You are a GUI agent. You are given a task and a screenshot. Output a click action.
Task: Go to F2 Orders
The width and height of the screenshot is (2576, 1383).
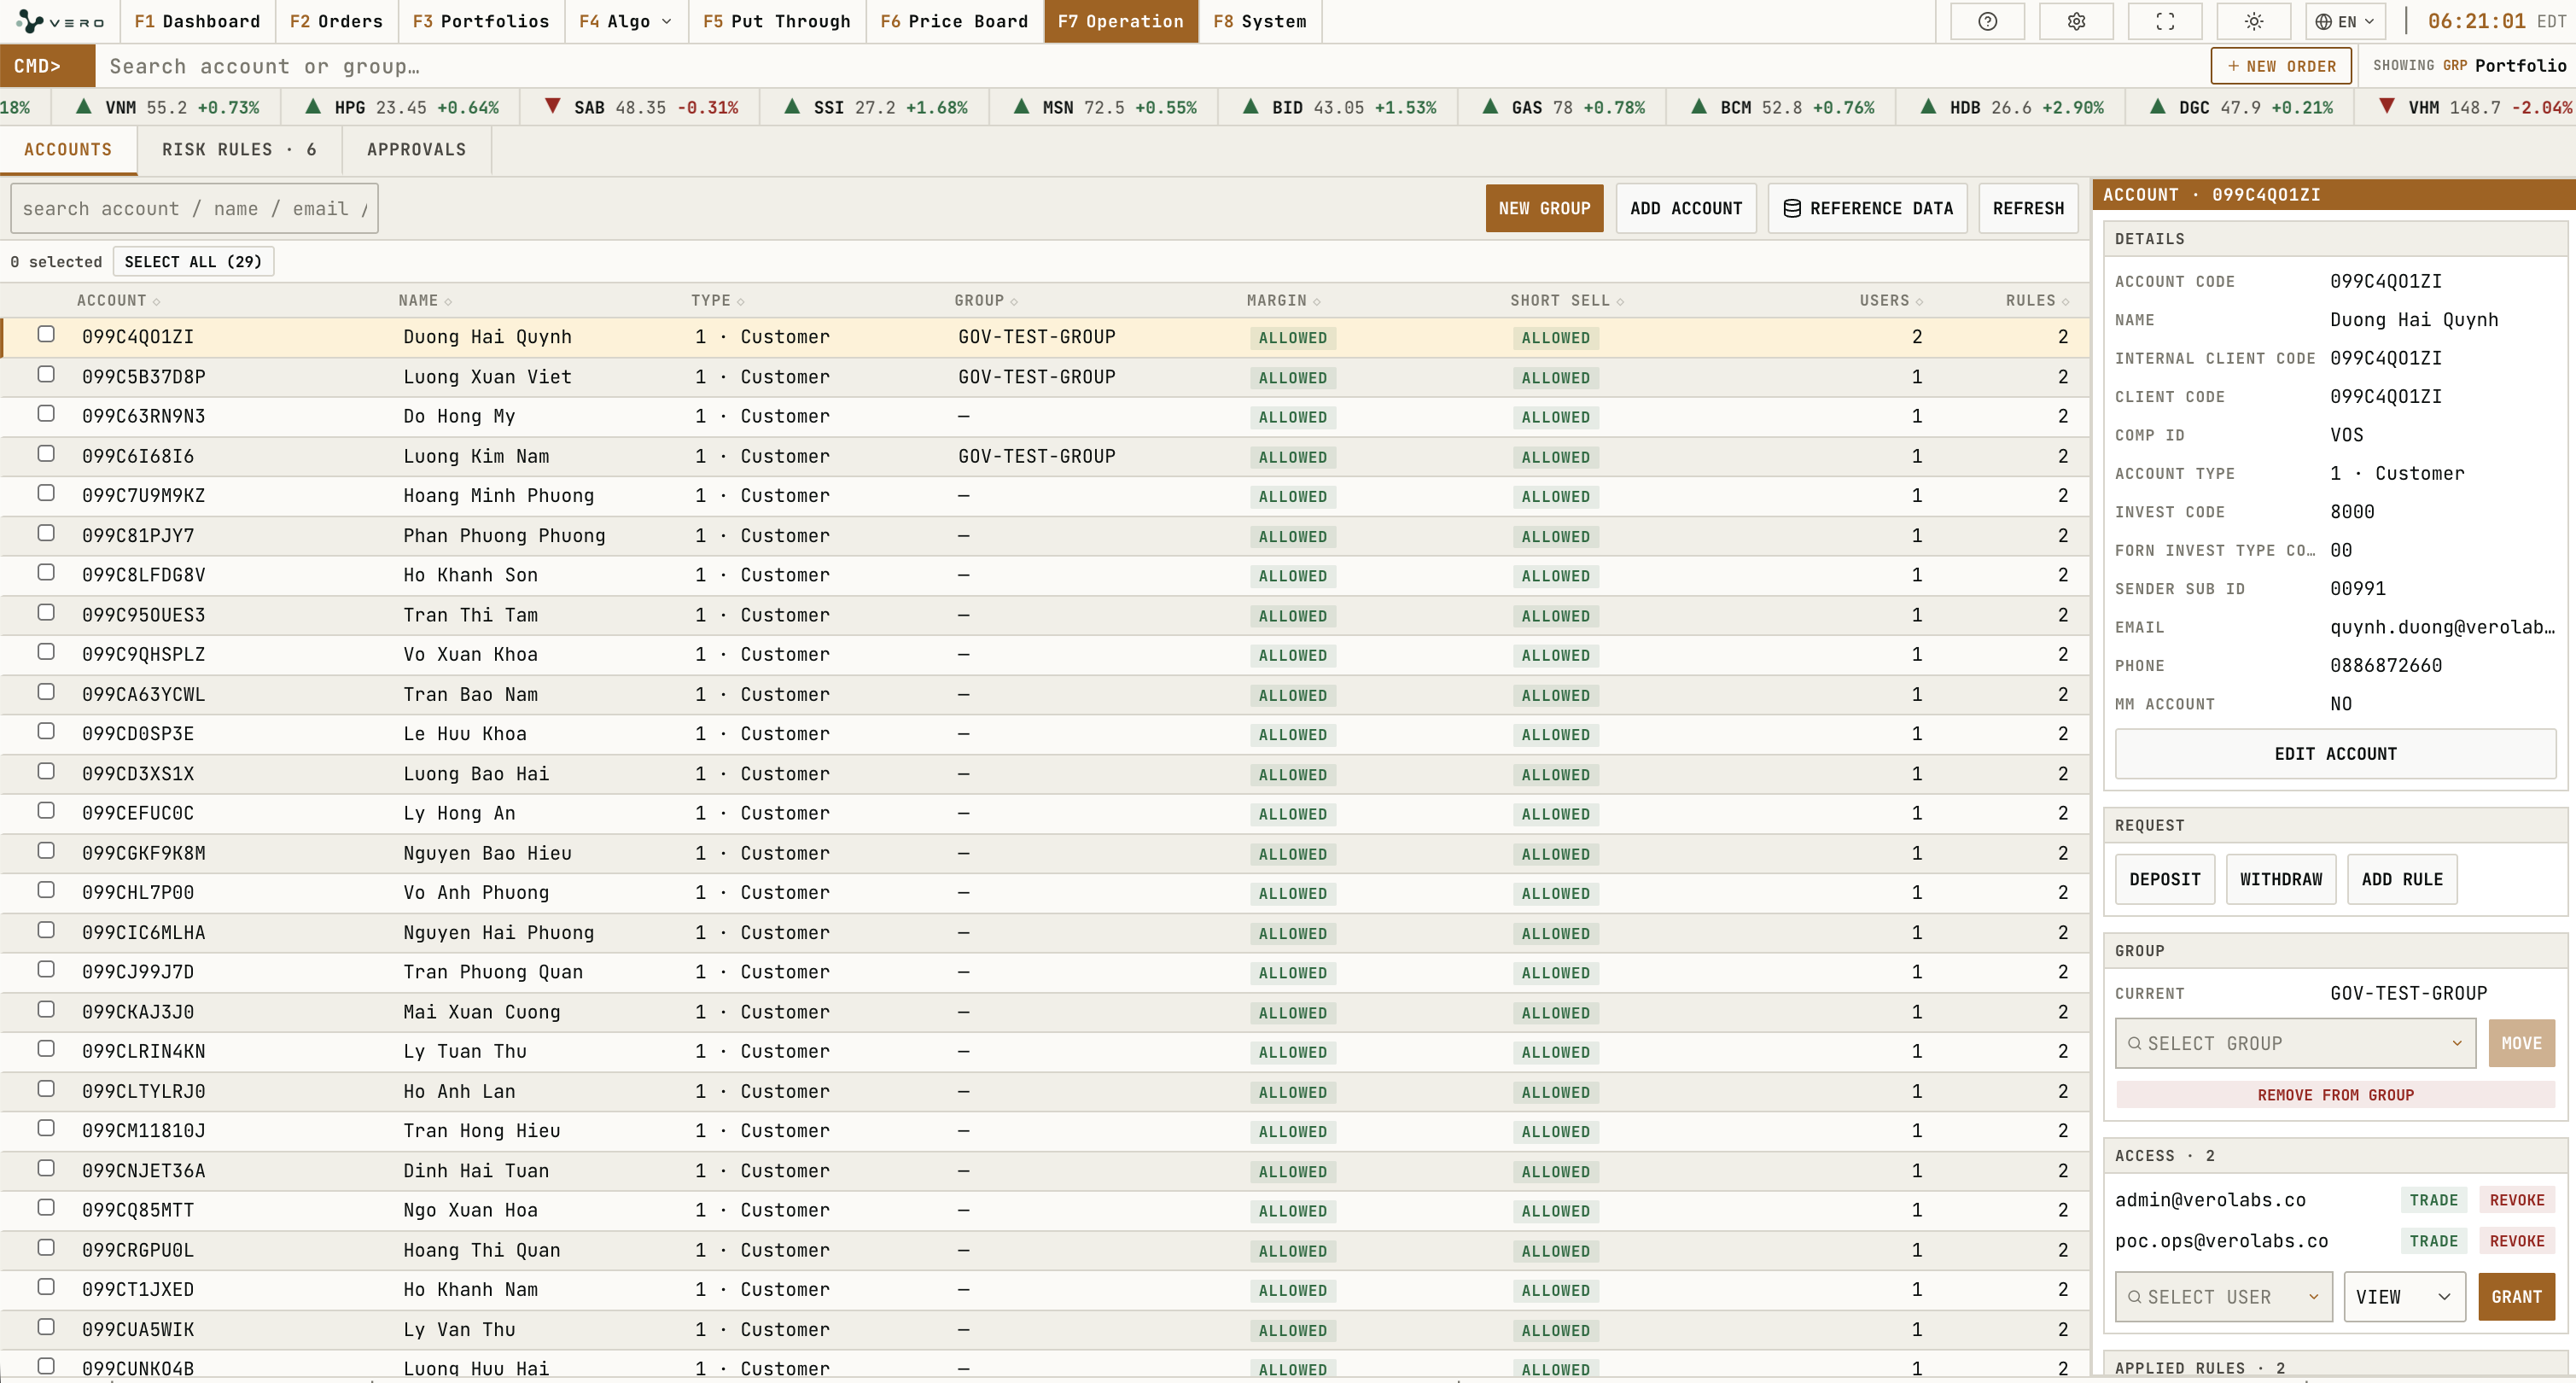click(x=336, y=21)
